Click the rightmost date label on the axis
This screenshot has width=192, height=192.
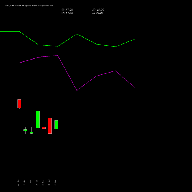click(55, 183)
